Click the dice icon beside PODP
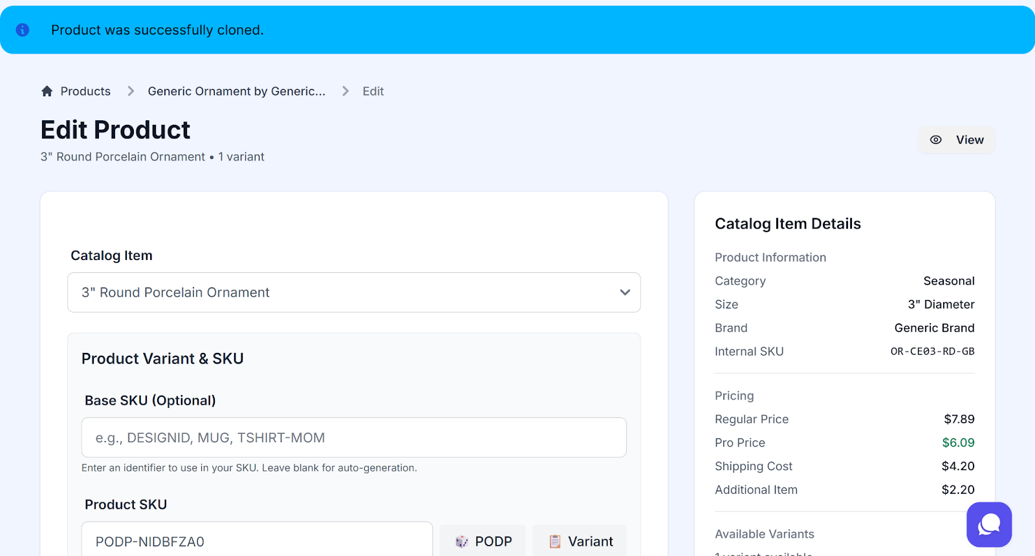Image resolution: width=1035 pixels, height=556 pixels. (461, 542)
